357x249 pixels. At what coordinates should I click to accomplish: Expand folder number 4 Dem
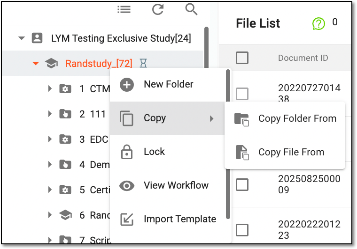tap(50, 164)
